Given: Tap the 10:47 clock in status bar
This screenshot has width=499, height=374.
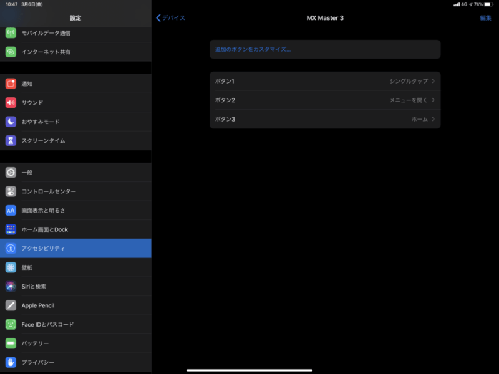Looking at the screenshot, I should 12,4.
